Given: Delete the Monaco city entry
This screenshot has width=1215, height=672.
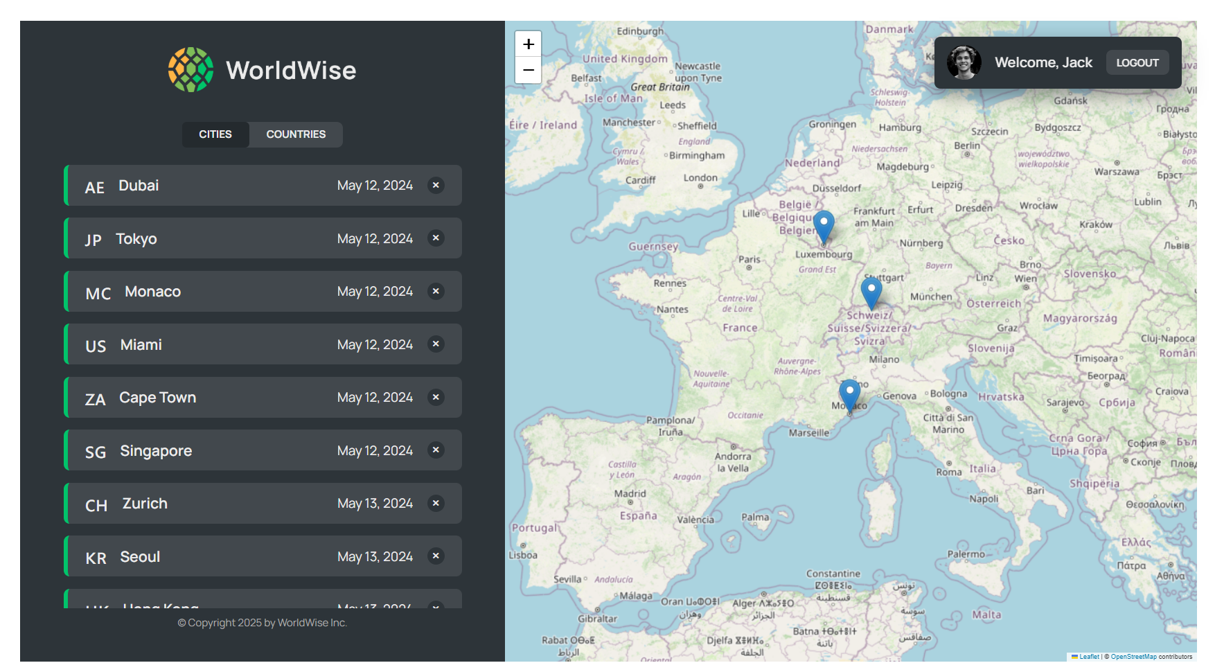Looking at the screenshot, I should (436, 291).
